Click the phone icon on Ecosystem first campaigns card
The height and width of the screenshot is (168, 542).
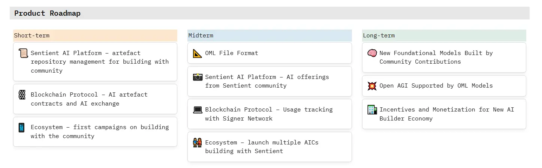click(22, 128)
